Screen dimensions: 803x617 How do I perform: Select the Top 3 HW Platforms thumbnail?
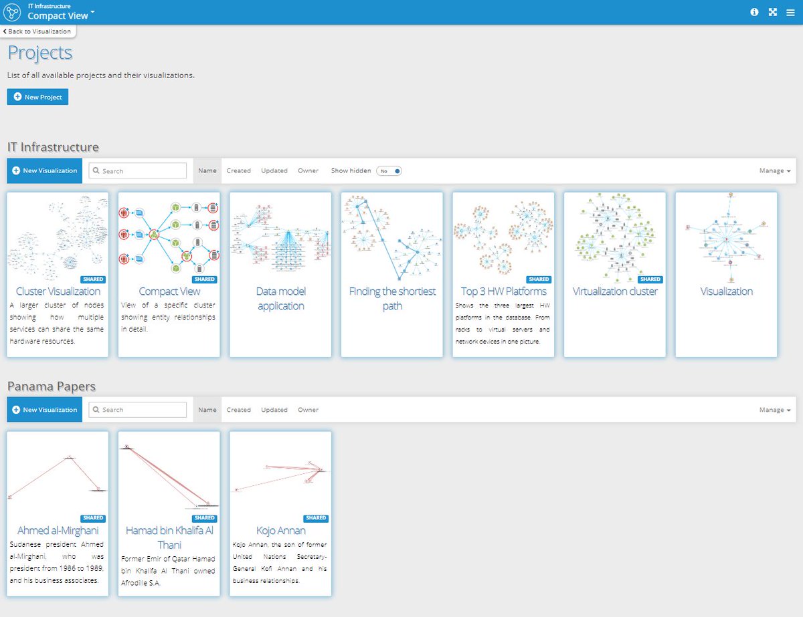[504, 239]
